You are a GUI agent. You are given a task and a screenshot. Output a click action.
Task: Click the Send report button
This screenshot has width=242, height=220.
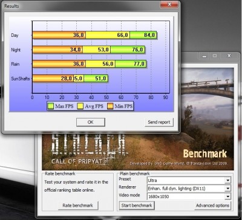coord(159,122)
